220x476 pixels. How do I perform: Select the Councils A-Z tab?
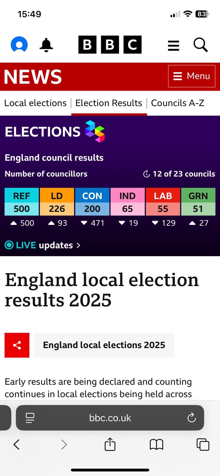pyautogui.click(x=177, y=103)
